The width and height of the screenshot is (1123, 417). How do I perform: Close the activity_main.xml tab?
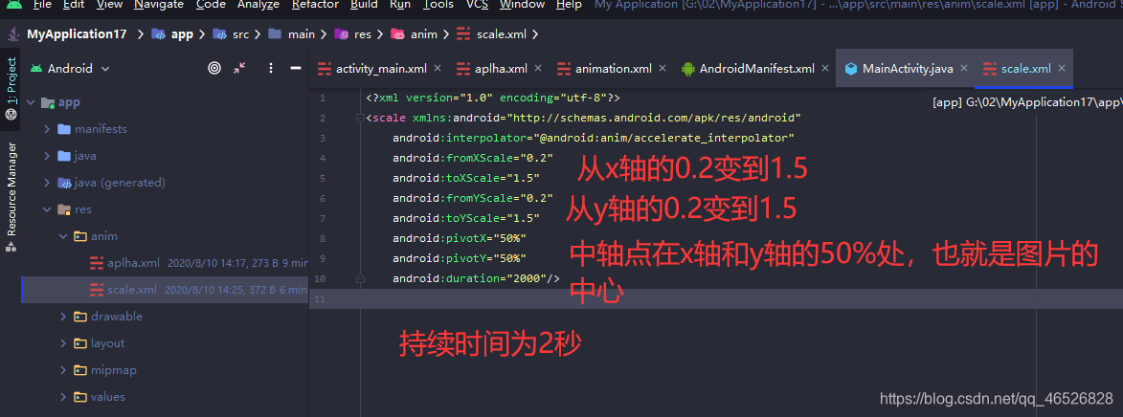pos(437,69)
